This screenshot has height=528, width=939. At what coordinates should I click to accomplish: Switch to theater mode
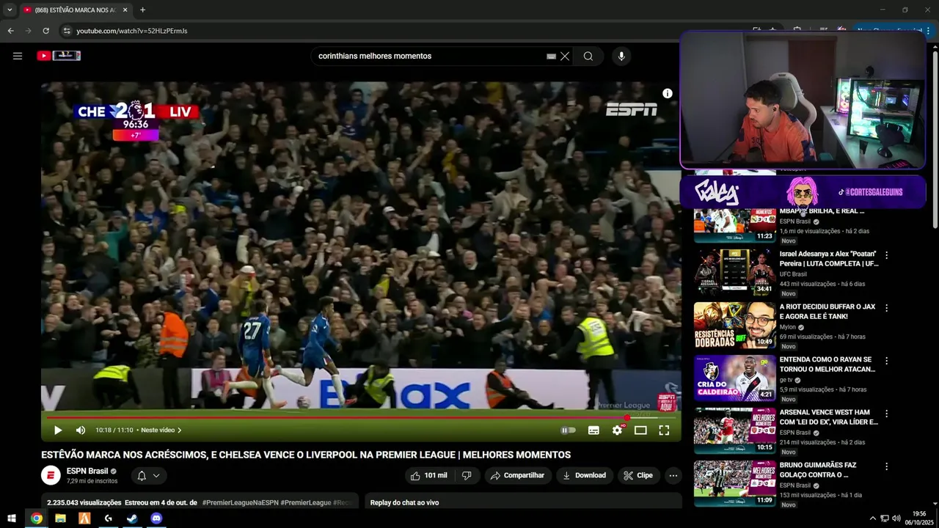[640, 430]
